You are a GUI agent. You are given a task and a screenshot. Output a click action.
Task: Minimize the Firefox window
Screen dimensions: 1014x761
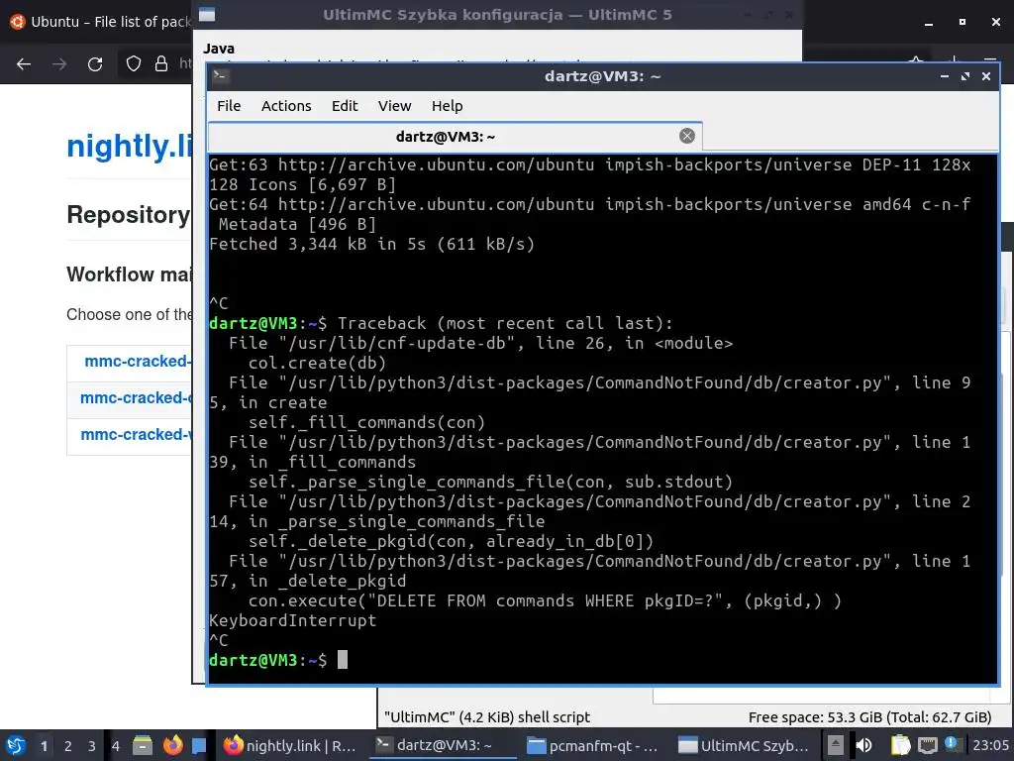(x=929, y=22)
